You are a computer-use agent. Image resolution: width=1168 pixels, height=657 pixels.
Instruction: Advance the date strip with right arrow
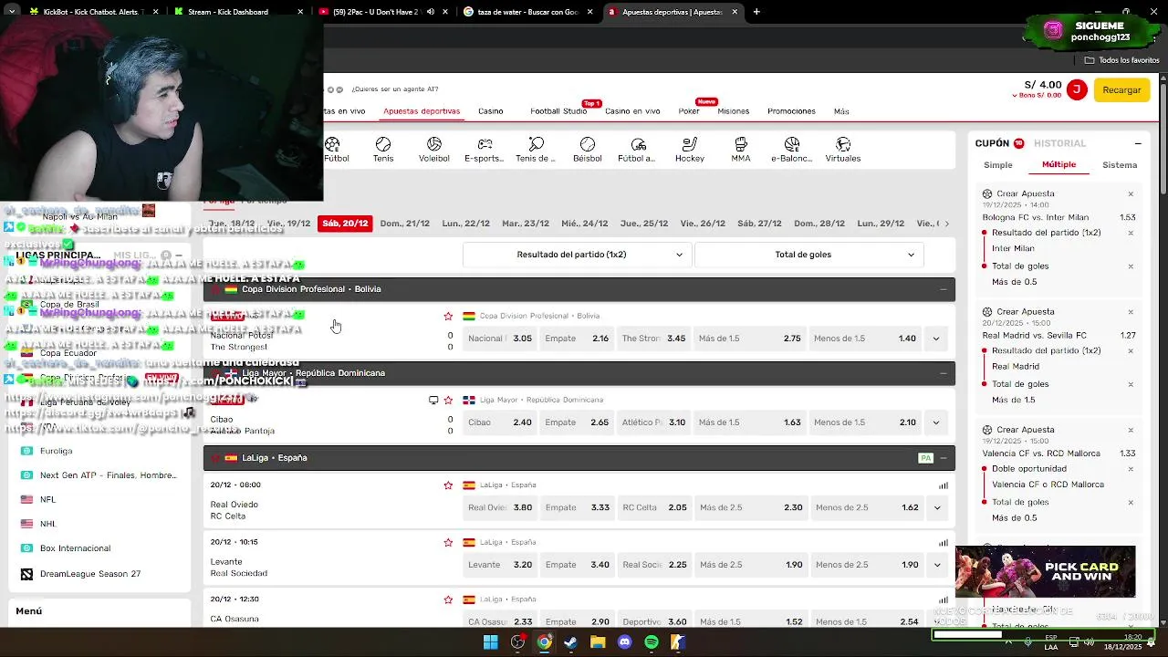pyautogui.click(x=946, y=224)
